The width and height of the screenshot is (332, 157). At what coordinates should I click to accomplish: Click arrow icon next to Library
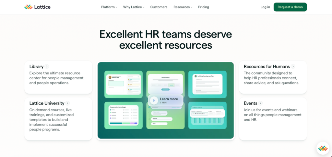coord(47,67)
